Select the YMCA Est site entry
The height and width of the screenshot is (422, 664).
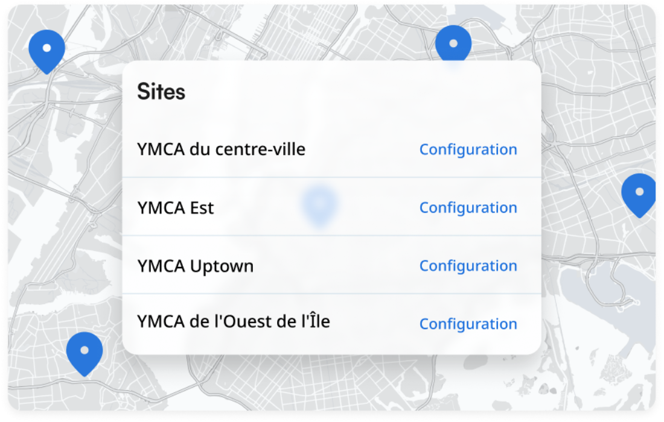click(176, 207)
